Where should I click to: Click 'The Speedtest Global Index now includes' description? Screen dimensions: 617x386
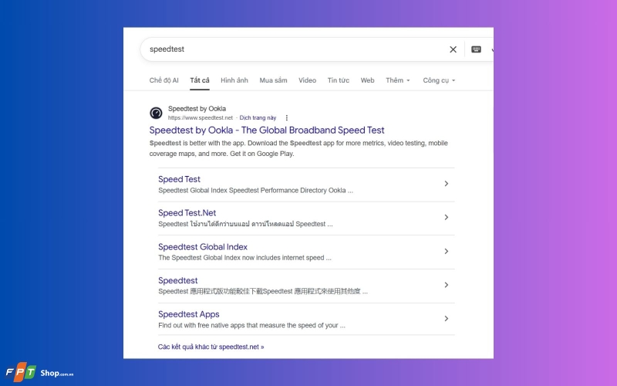244,258
